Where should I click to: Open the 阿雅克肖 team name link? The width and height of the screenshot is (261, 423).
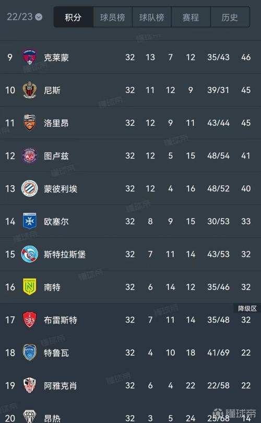click(61, 385)
